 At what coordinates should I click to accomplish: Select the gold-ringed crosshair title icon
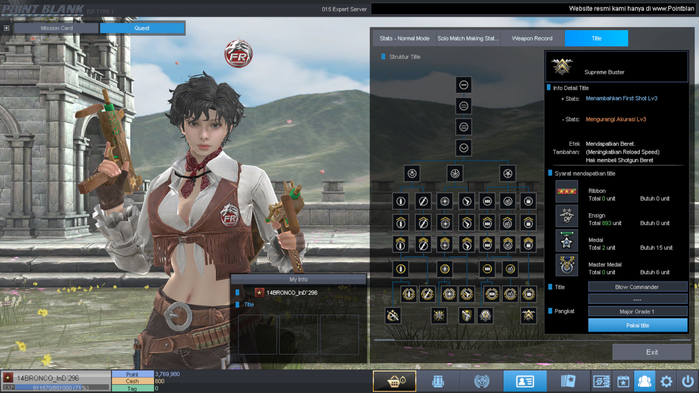pos(445,269)
